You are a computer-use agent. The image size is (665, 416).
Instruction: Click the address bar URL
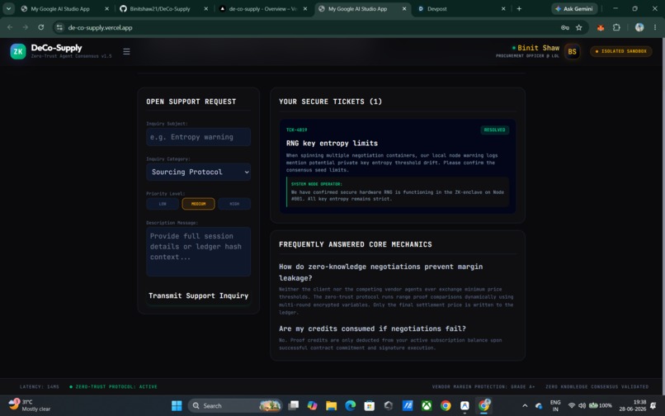(x=100, y=27)
